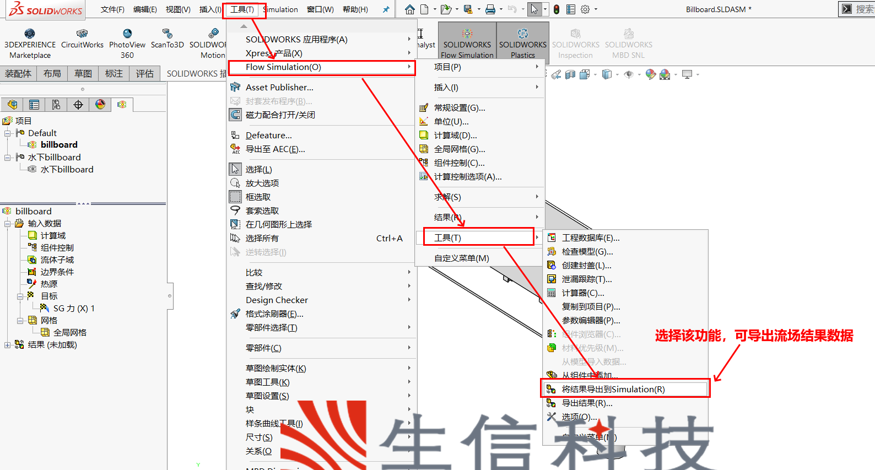Enable SOLIDWORKS MBD SNL add-in
The width and height of the screenshot is (875, 470).
pos(628,44)
